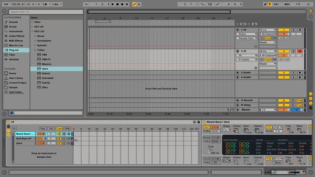Click the Arrangement Record button

point(122,4)
